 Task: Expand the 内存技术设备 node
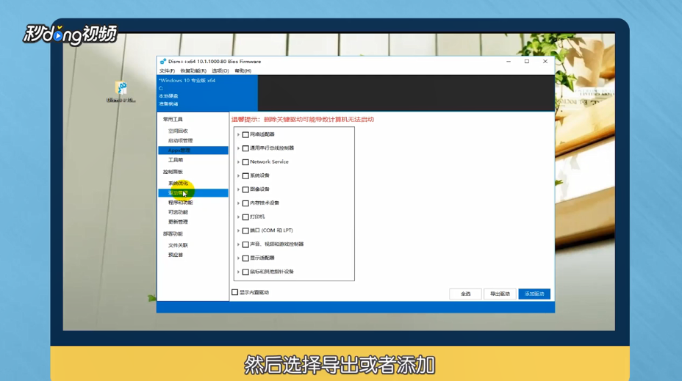click(238, 203)
